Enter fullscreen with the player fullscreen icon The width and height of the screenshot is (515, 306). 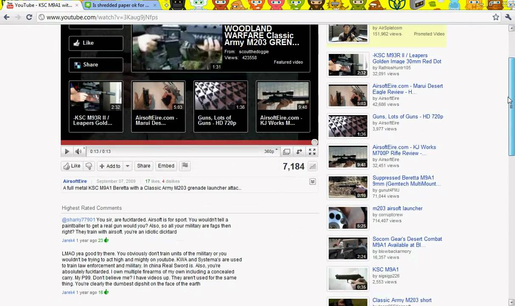coord(312,151)
